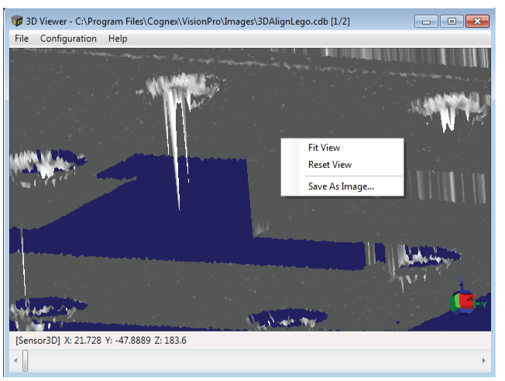Screen dimensions: 505x381
Task: Click the window title showing 3DAlignLego.cdb
Action: [x=187, y=22]
